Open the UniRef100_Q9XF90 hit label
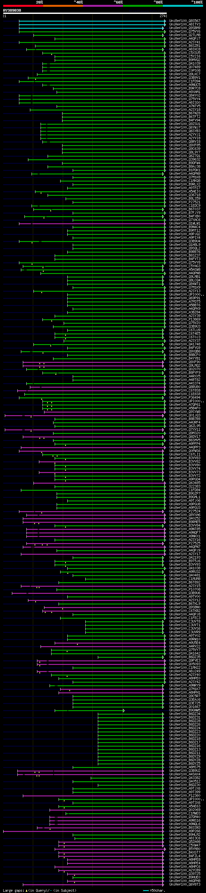This screenshot has width=206, height=893. 185,362
